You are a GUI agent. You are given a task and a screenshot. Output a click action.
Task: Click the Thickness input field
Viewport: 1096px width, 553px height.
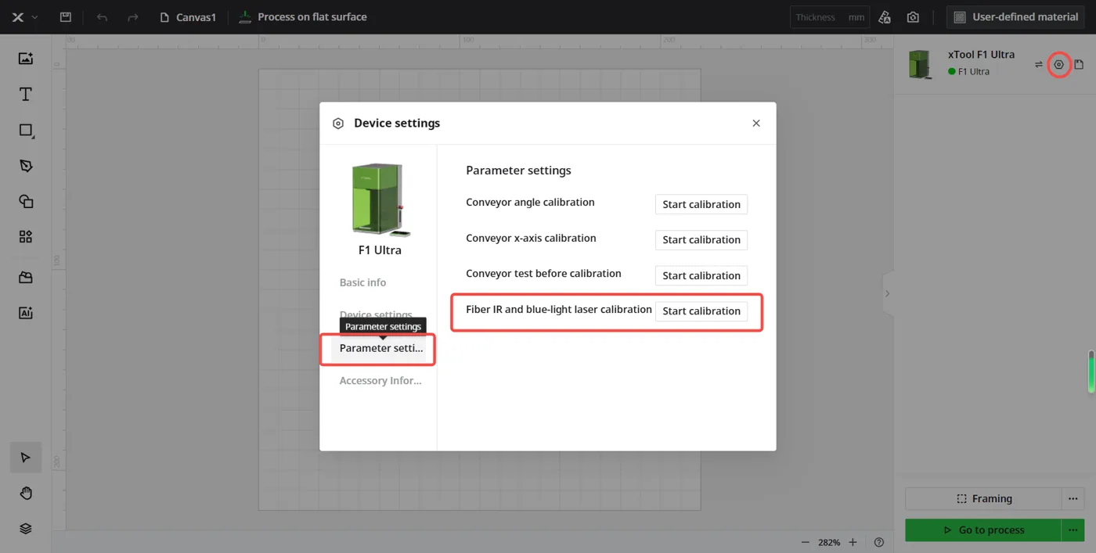click(x=830, y=17)
